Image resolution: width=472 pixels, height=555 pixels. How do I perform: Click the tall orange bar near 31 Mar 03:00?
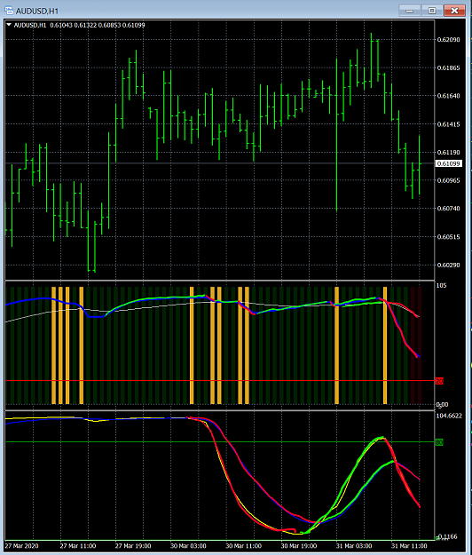click(x=336, y=345)
